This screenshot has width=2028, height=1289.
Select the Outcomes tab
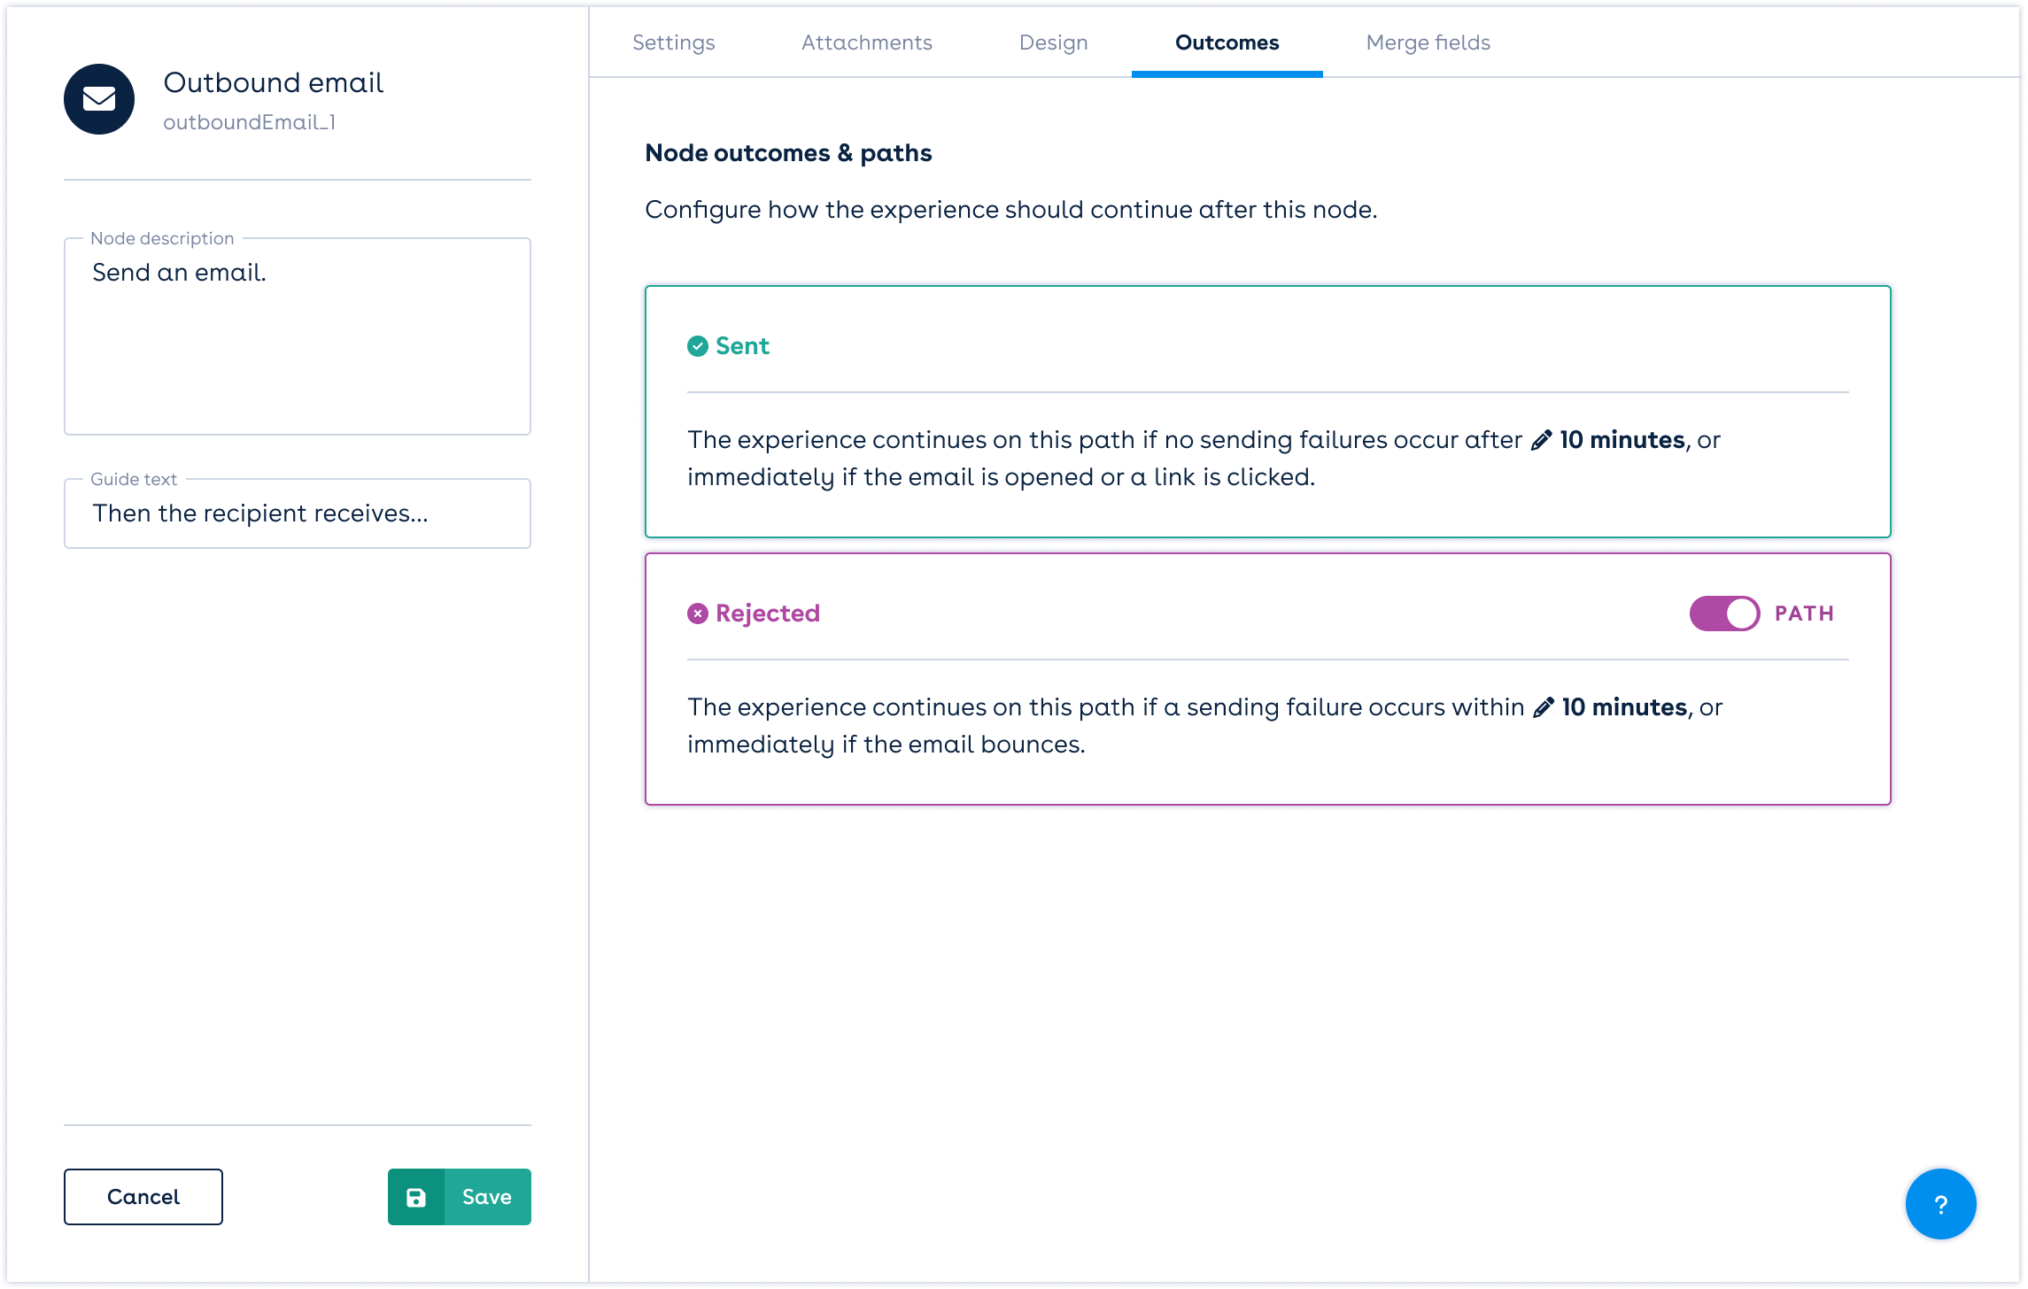click(1227, 42)
